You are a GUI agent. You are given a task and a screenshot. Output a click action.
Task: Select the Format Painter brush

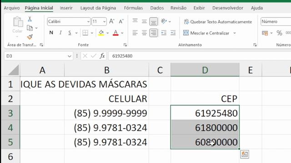30,37
